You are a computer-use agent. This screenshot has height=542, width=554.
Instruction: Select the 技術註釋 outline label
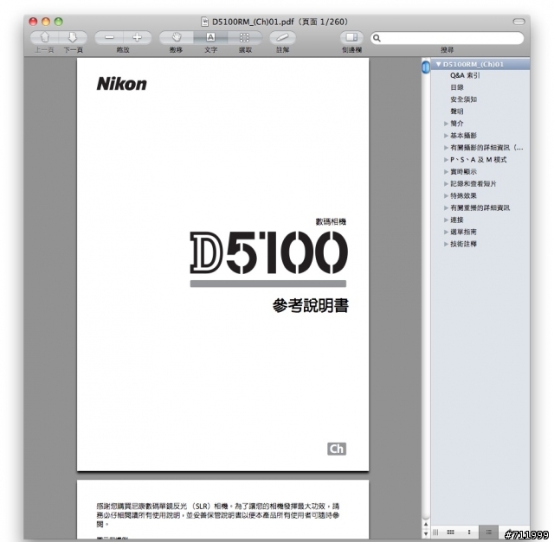[x=464, y=244]
